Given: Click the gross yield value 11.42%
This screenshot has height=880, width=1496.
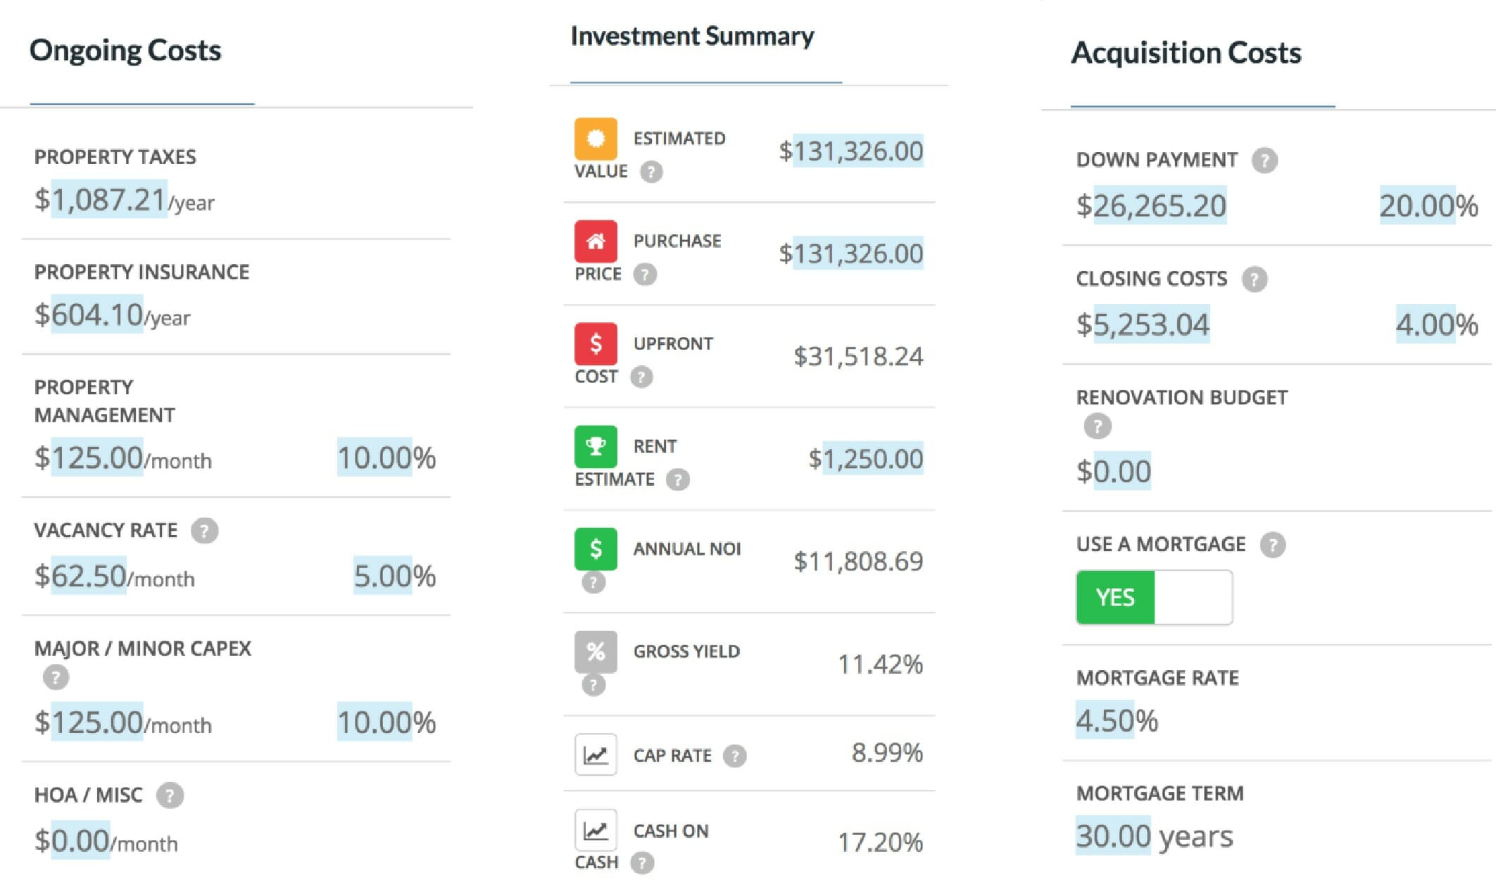Looking at the screenshot, I should click(x=880, y=665).
